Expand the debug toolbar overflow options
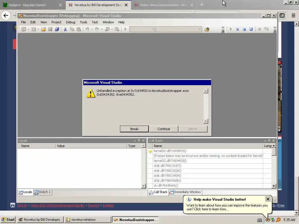Screen dimensions: 299x224 tap(275, 29)
